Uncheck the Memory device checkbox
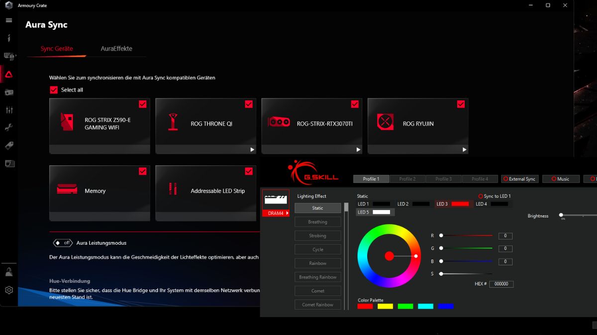 pos(143,171)
